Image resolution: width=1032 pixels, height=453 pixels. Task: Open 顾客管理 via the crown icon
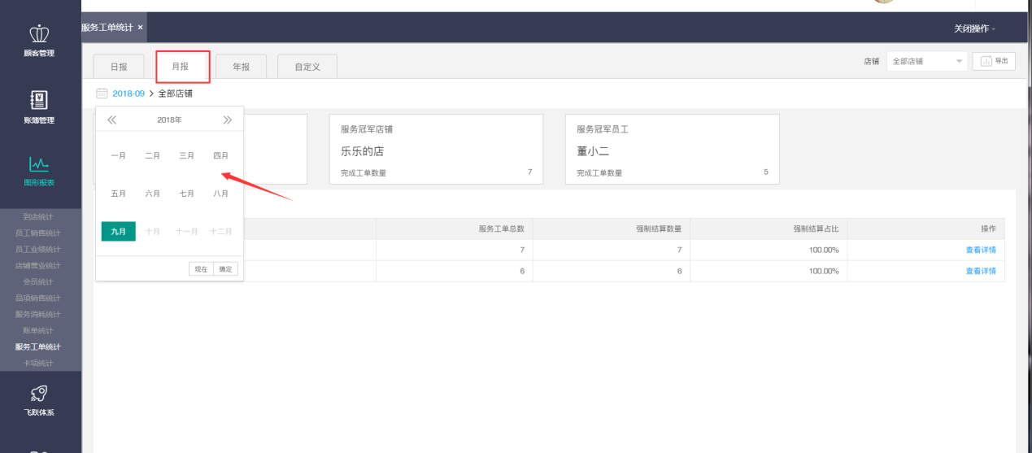(39, 34)
